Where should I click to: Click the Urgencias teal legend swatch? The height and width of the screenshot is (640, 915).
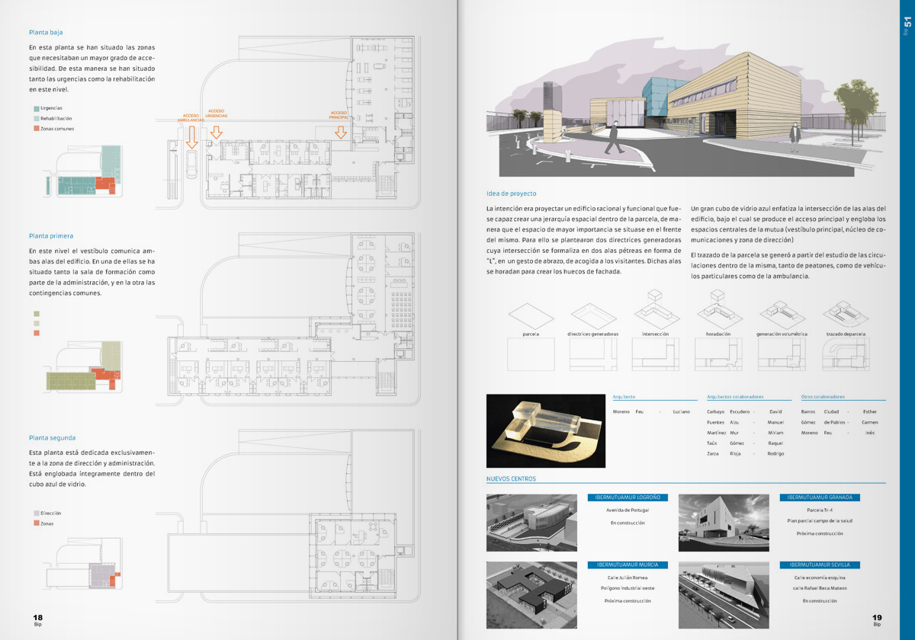[36, 109]
